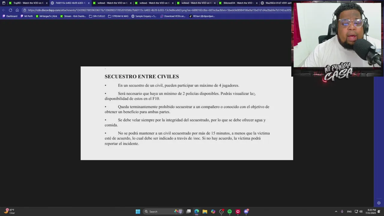Open the browser sidebar settings gear
Viewport: 384px width, 216px height.
pos(379,203)
